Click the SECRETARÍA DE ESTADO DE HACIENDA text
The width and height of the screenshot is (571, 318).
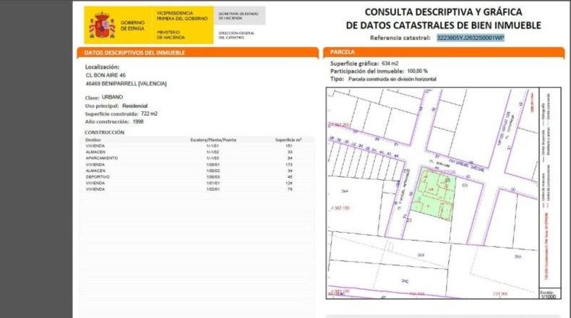pyautogui.click(x=239, y=16)
